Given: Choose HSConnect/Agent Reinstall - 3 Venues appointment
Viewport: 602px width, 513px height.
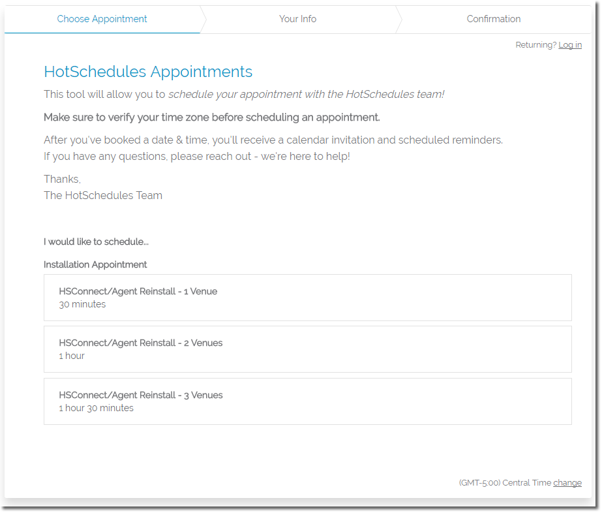Looking at the screenshot, I should 307,401.
